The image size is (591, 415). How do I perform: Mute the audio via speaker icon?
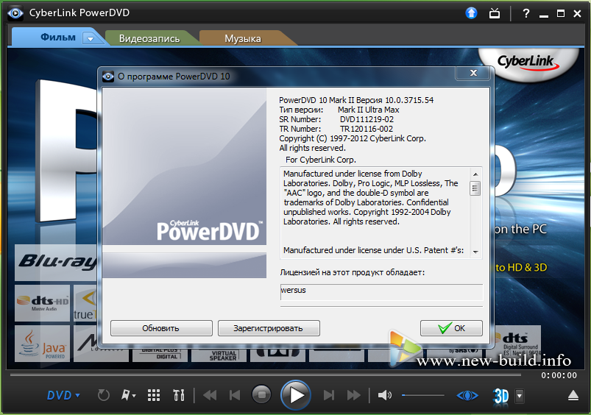[x=384, y=395]
